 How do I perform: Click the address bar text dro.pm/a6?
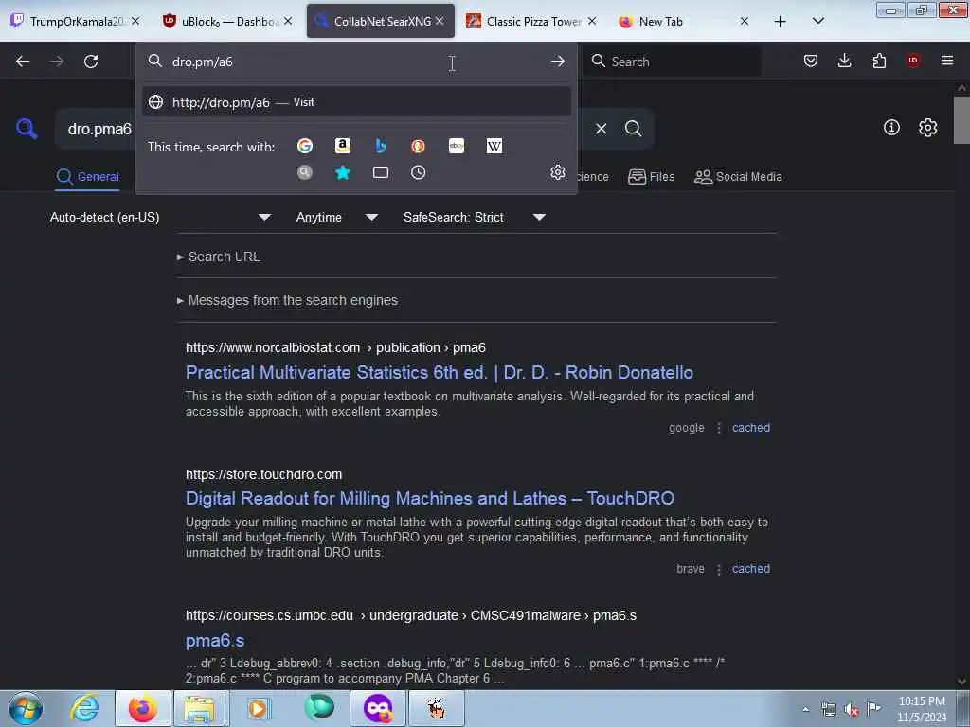point(203,62)
